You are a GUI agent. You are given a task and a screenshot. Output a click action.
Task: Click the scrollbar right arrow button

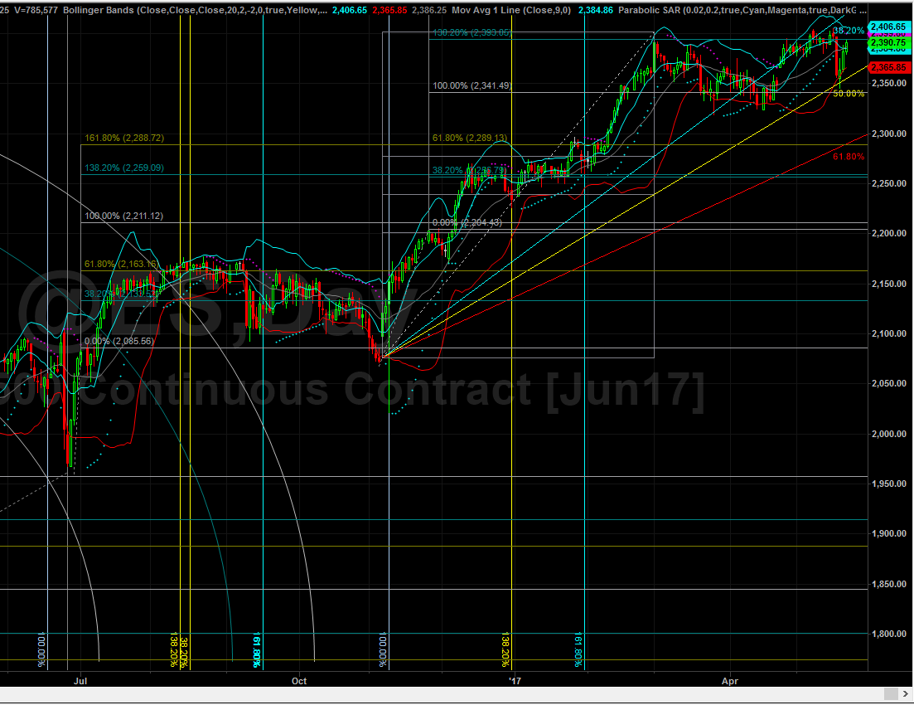point(906,693)
